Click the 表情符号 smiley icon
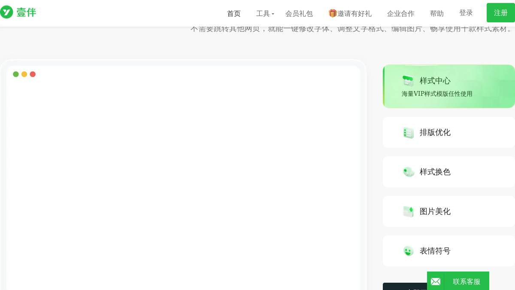 tap(409, 251)
